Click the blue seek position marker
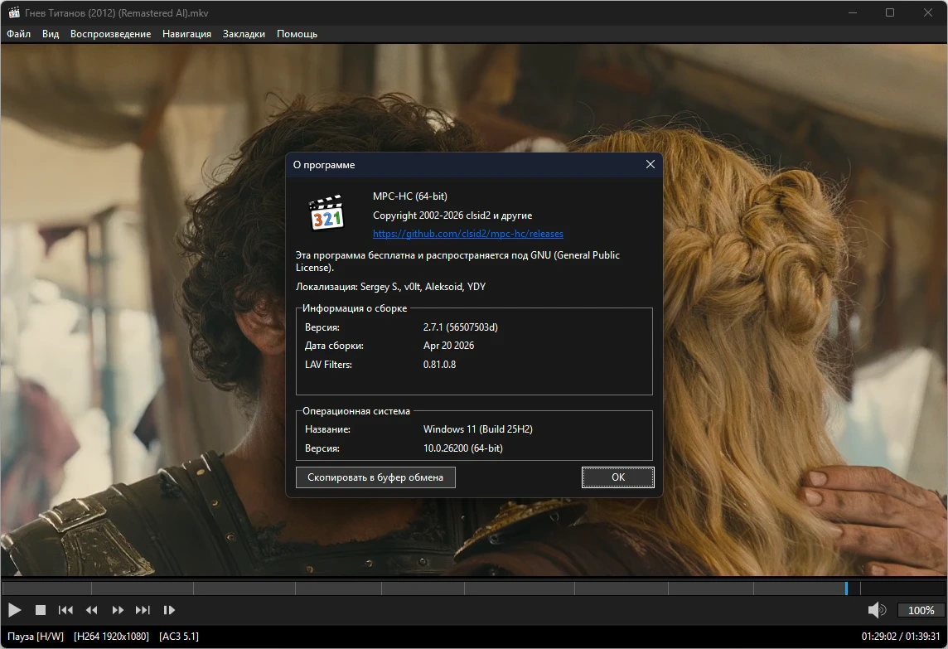The height and width of the screenshot is (649, 948). coord(846,588)
